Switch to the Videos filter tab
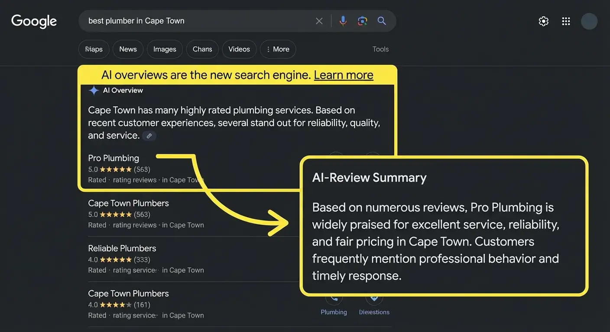Image resolution: width=610 pixels, height=332 pixels. tap(239, 49)
